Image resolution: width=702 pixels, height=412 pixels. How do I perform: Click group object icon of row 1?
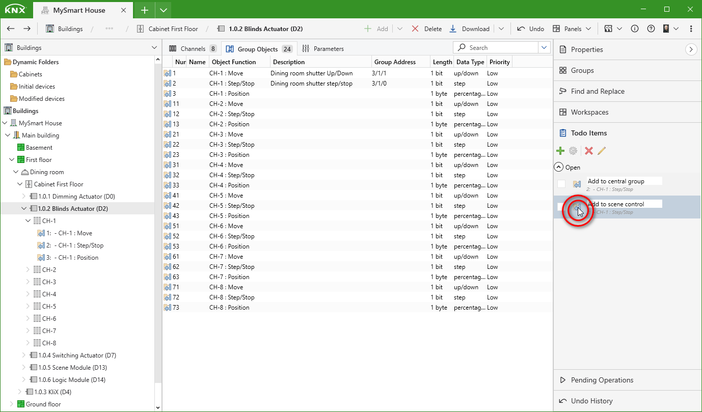167,73
